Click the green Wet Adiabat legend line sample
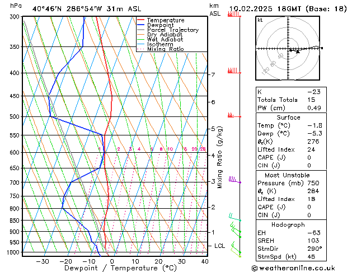 click(141, 40)
